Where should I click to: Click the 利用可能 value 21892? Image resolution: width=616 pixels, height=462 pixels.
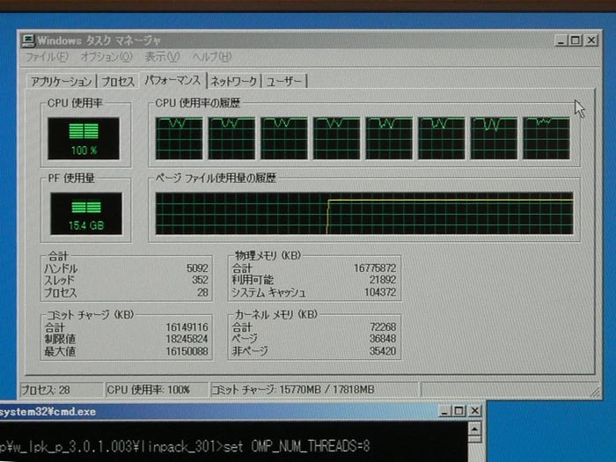click(x=383, y=280)
